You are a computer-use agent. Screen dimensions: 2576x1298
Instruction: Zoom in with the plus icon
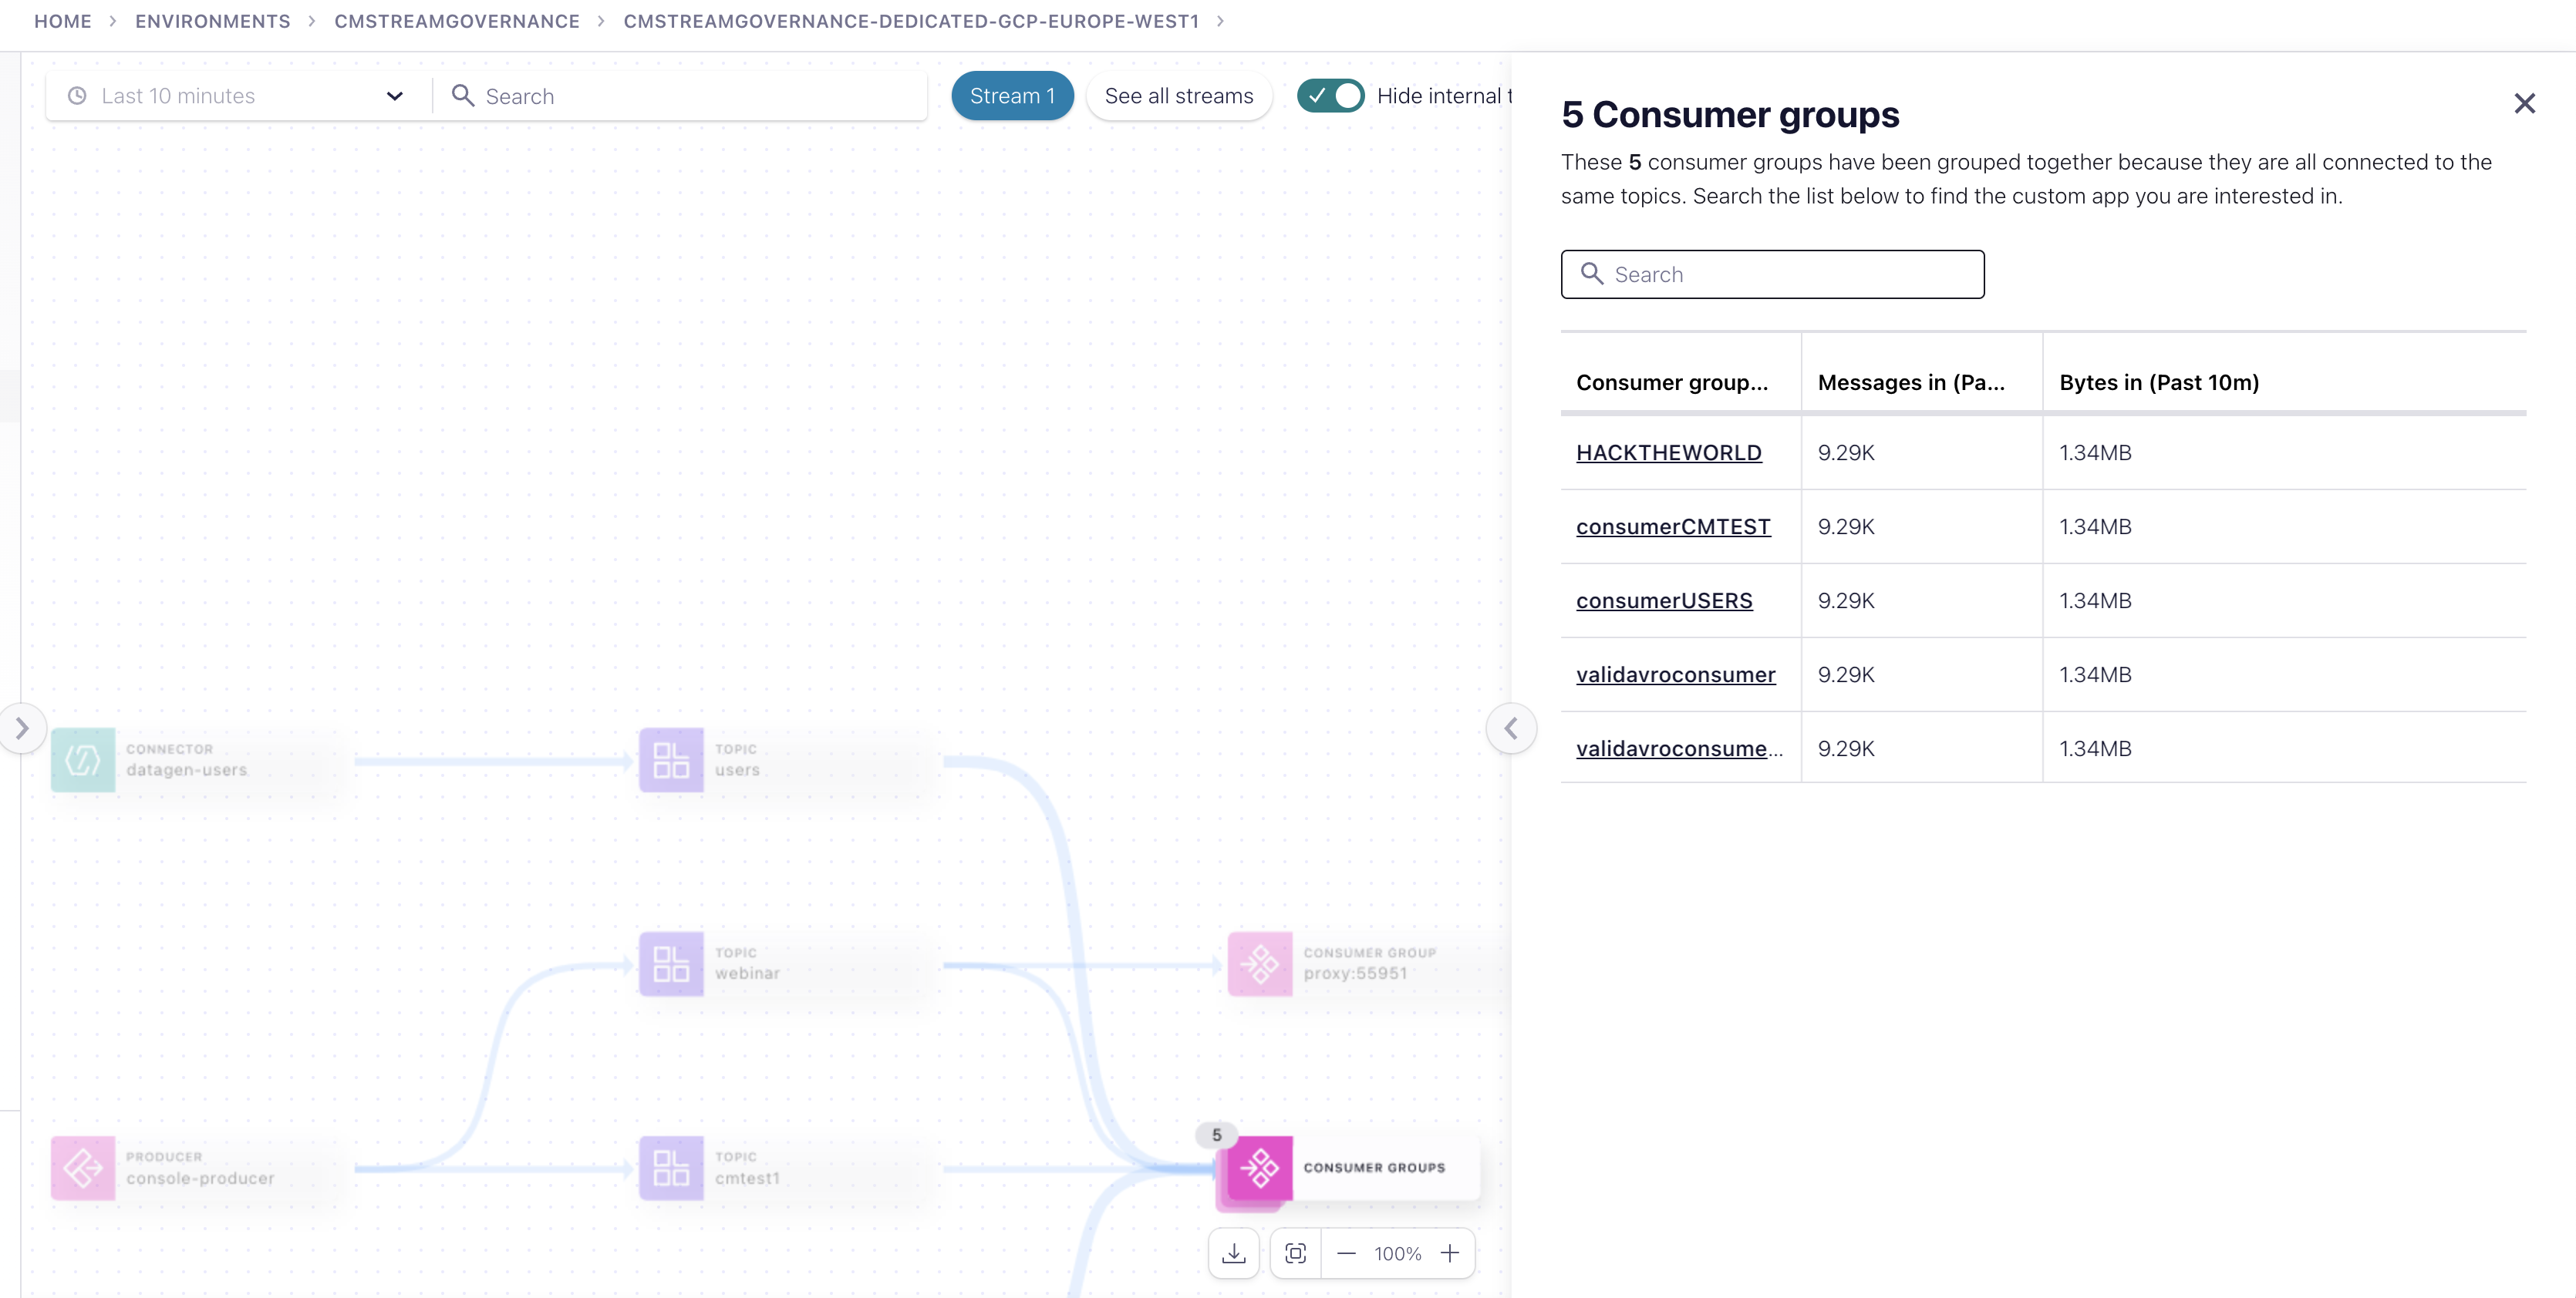point(1449,1253)
